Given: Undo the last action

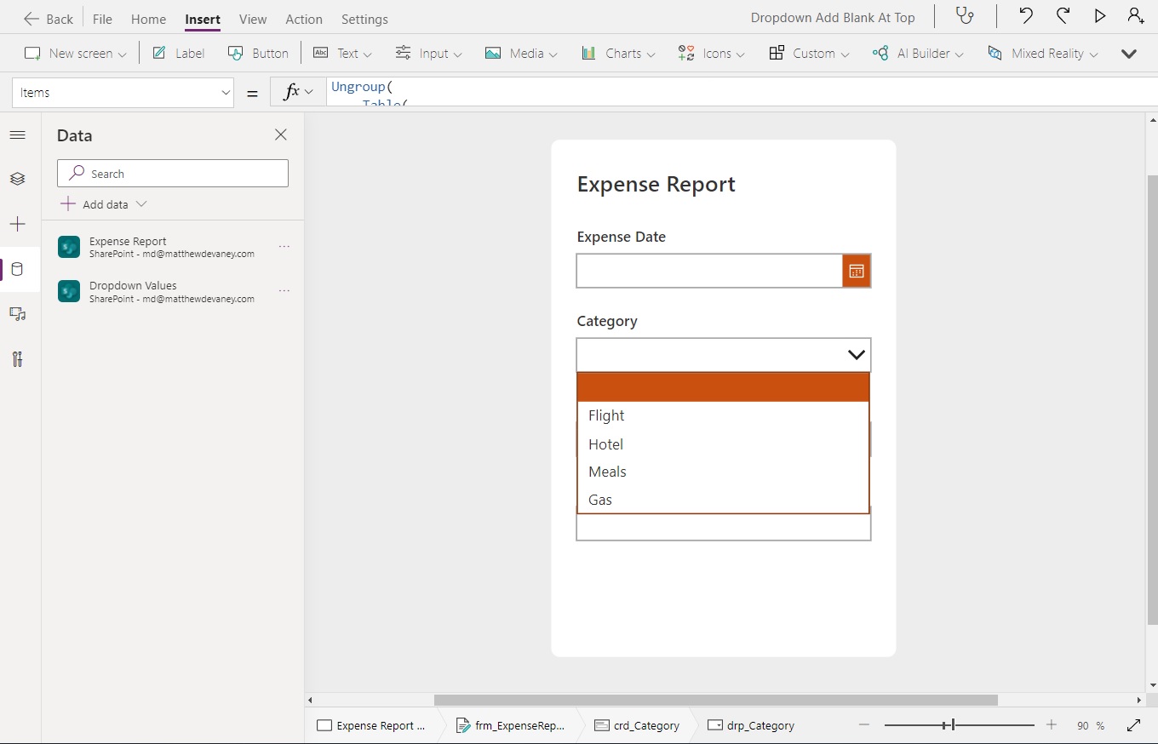Looking at the screenshot, I should coord(1026,16).
